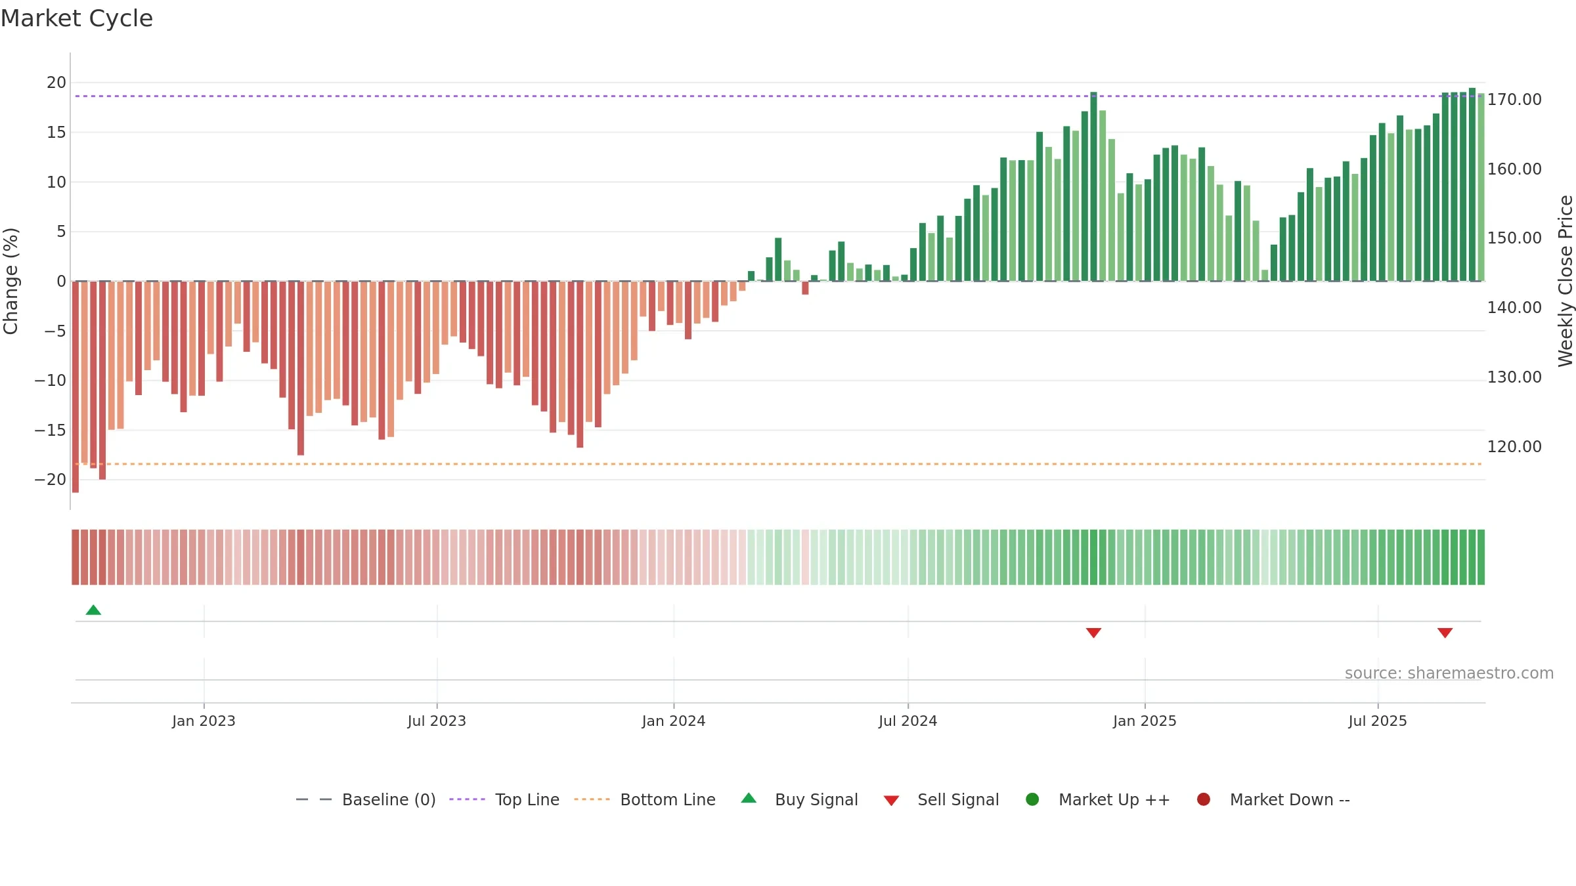Click the orange dotted line legend sample
This screenshot has height=886, width=1576.
[x=592, y=799]
